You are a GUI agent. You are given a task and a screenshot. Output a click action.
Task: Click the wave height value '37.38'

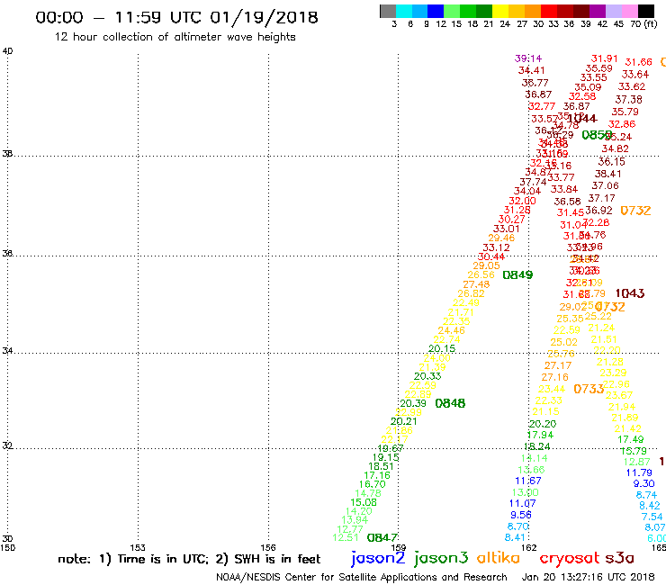point(628,99)
